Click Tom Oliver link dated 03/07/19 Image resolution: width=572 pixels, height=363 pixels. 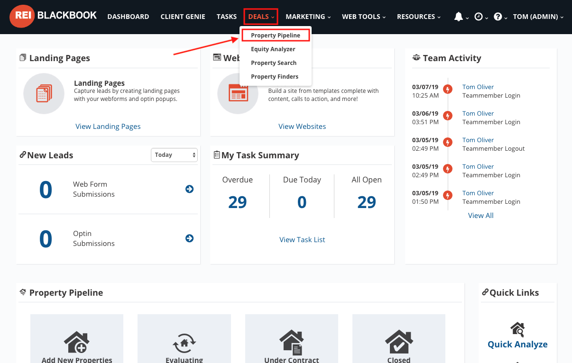(x=478, y=87)
